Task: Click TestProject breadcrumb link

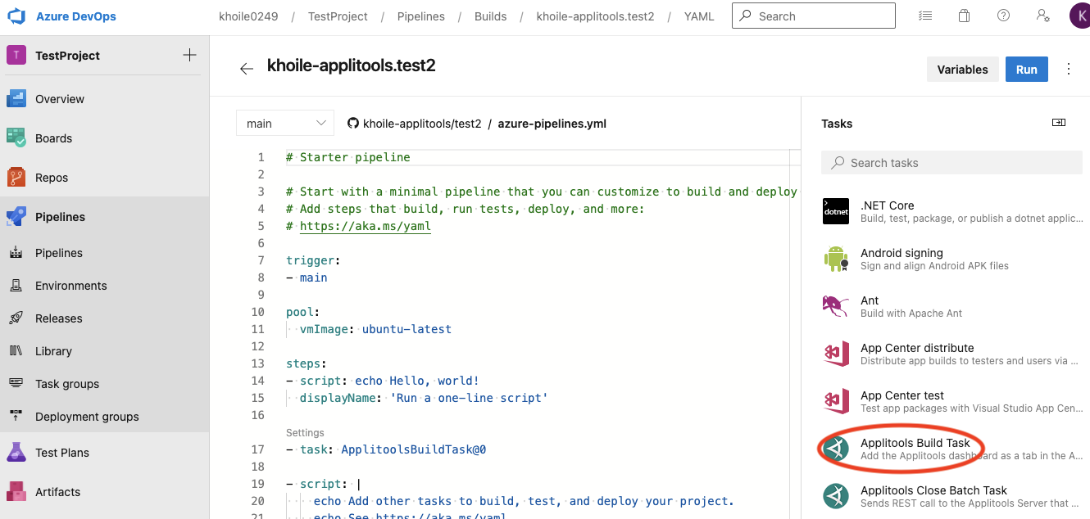Action: point(338,16)
